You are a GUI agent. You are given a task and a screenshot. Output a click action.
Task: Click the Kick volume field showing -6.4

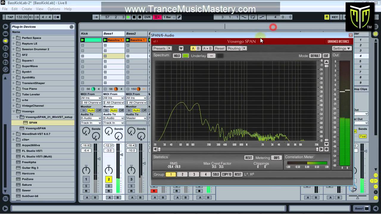click(x=86, y=151)
